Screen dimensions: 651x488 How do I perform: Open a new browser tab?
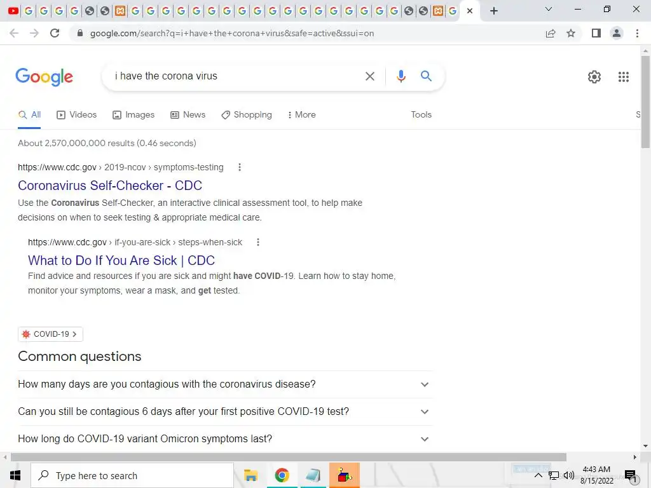(x=493, y=11)
